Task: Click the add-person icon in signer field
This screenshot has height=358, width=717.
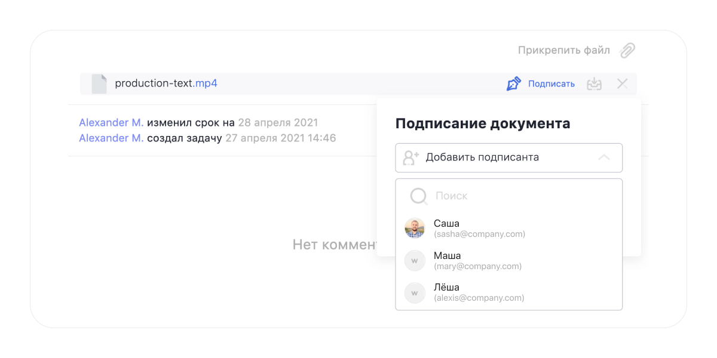Action: [410, 158]
